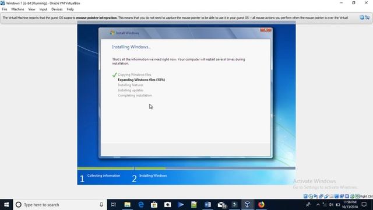Screen dimensions: 373x210
Task: Click 'Expanding Windows files (58%)' text
Action: [x=141, y=80]
